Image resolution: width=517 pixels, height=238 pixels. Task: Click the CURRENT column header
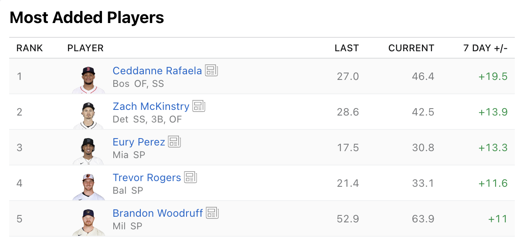point(411,48)
